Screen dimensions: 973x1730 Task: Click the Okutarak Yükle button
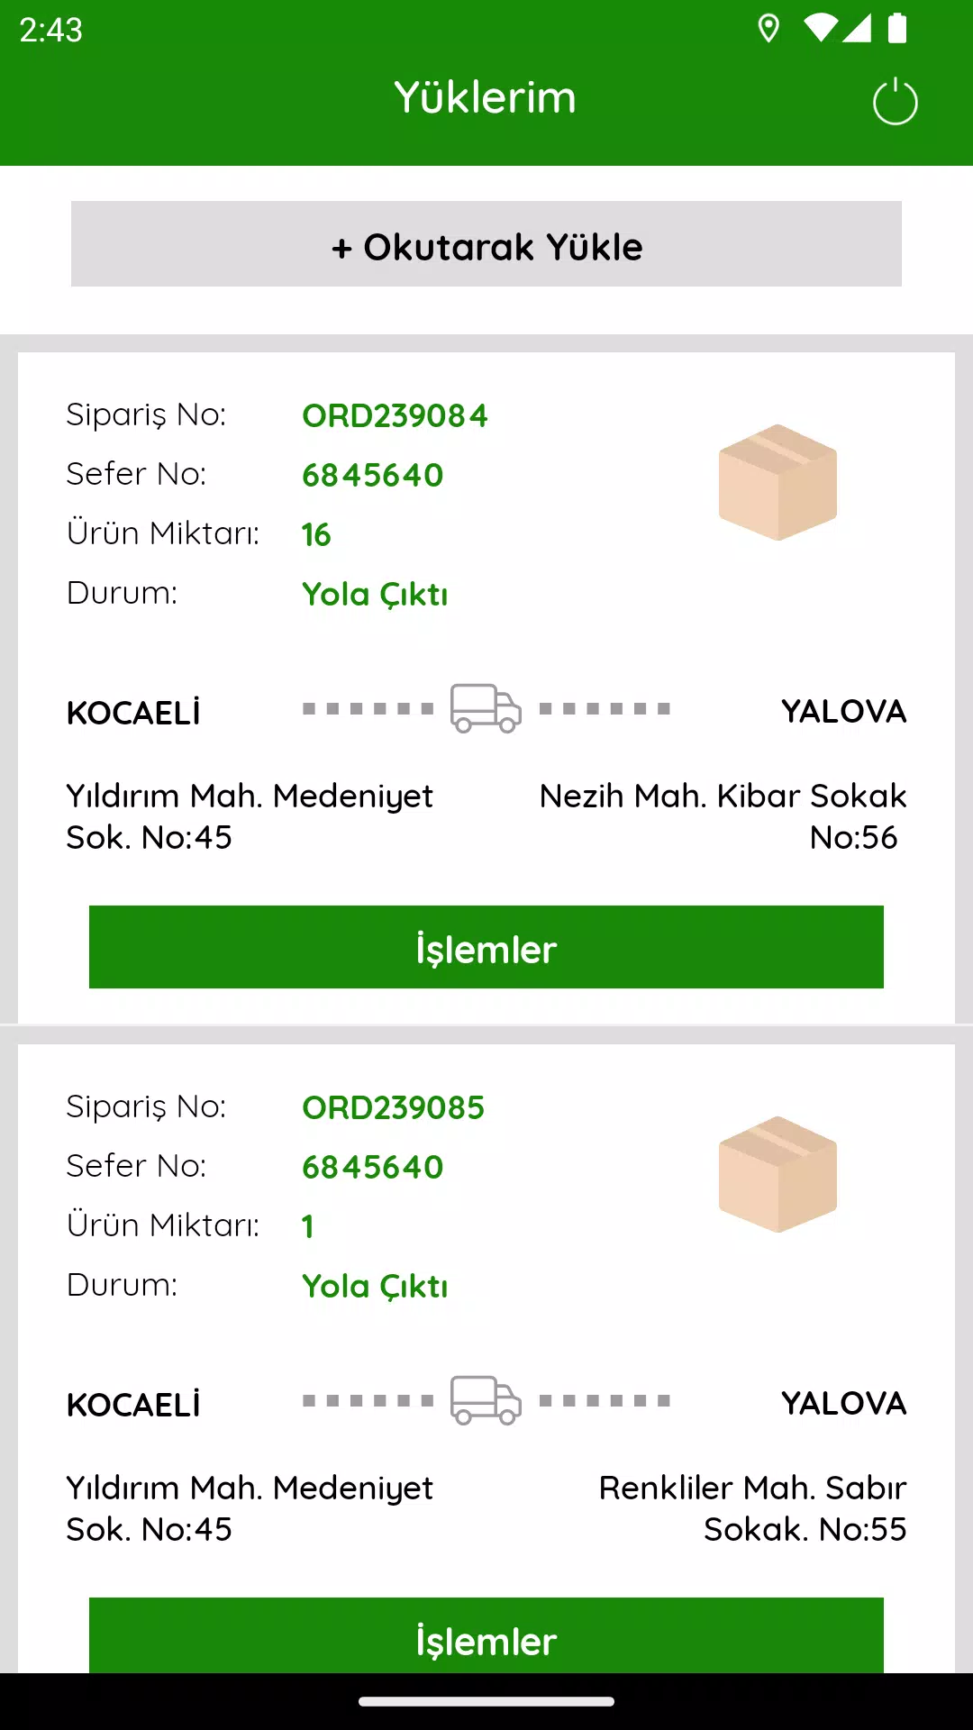pyautogui.click(x=486, y=244)
